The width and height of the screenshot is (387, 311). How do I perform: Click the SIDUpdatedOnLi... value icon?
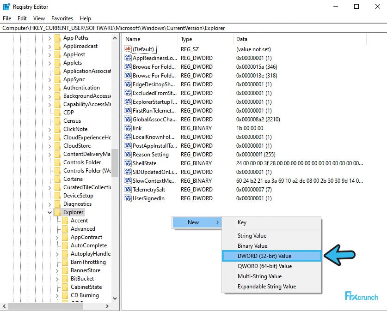point(128,172)
